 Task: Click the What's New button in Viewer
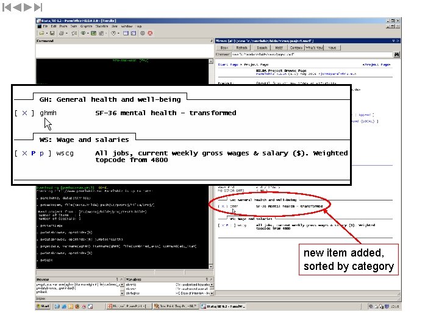point(314,48)
